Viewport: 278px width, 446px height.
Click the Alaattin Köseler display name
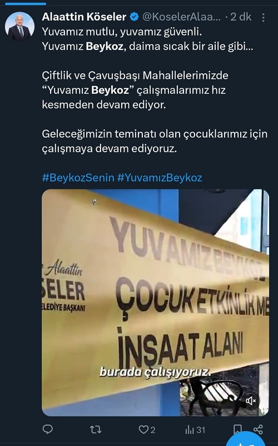(84, 17)
